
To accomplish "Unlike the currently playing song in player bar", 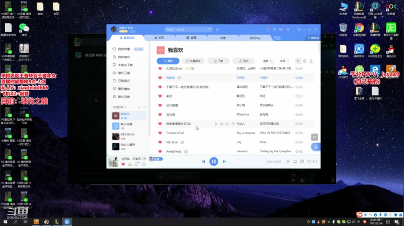I will pyautogui.click(x=123, y=164).
